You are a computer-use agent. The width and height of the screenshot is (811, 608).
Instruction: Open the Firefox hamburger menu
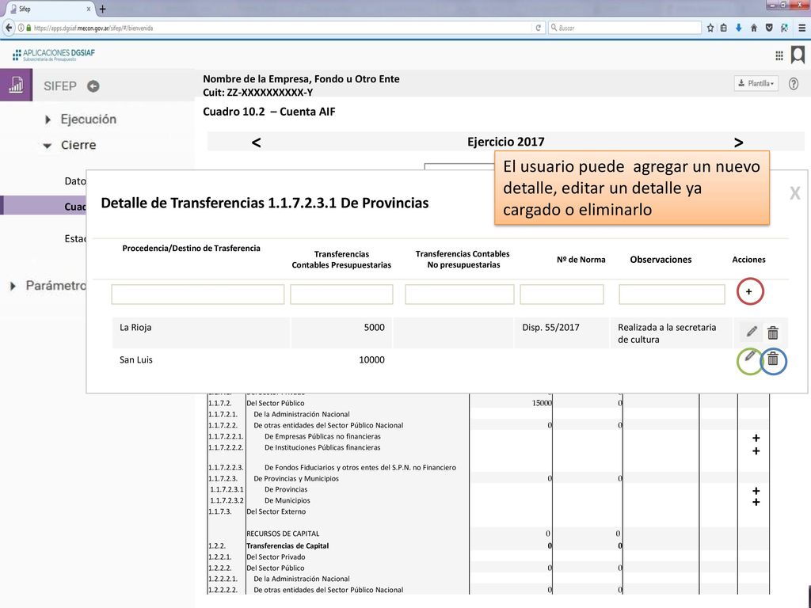(801, 28)
